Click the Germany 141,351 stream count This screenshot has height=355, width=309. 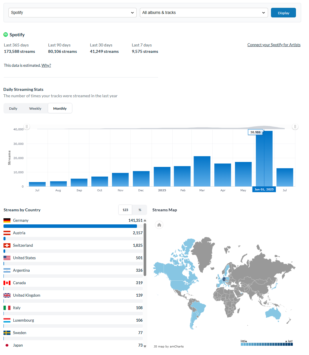point(135,220)
